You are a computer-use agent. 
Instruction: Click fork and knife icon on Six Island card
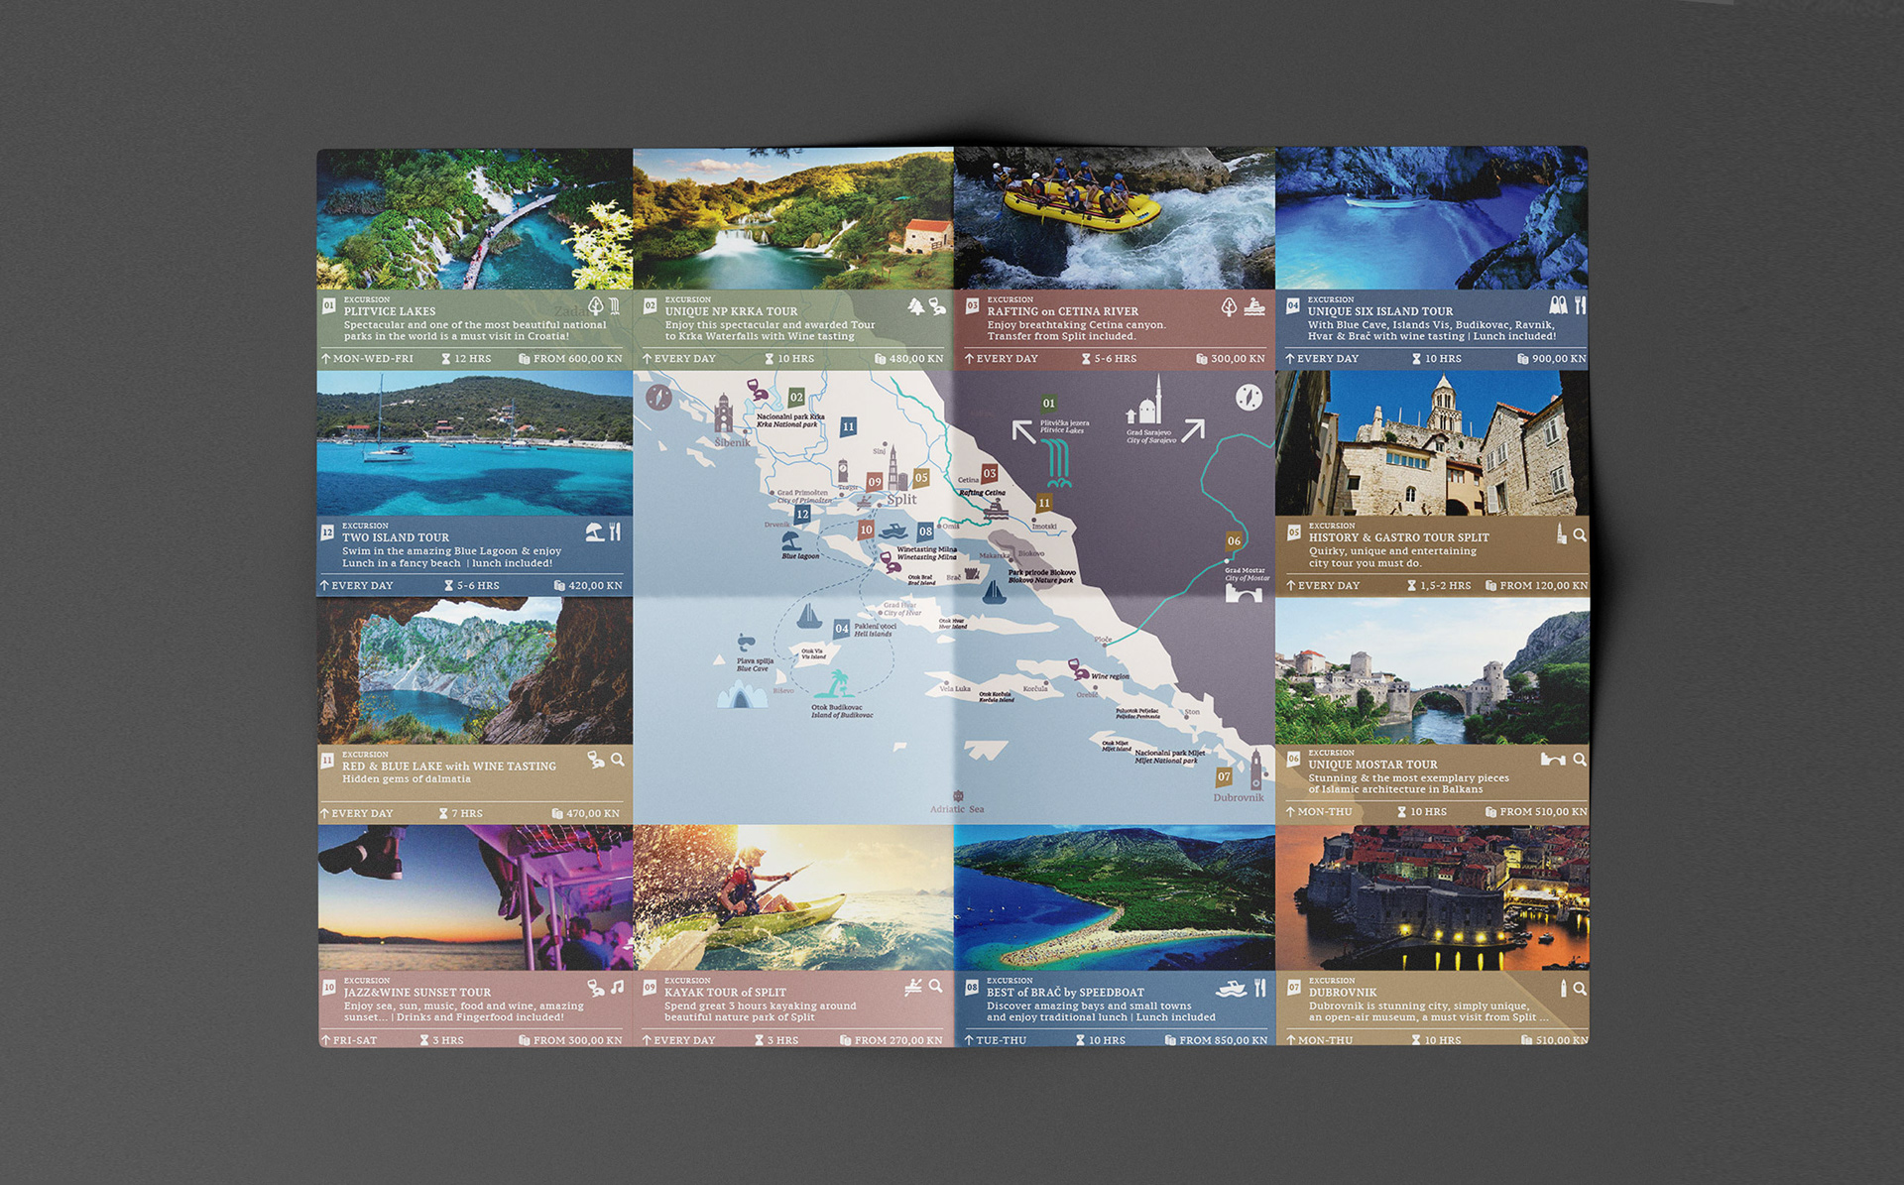(x=1580, y=305)
